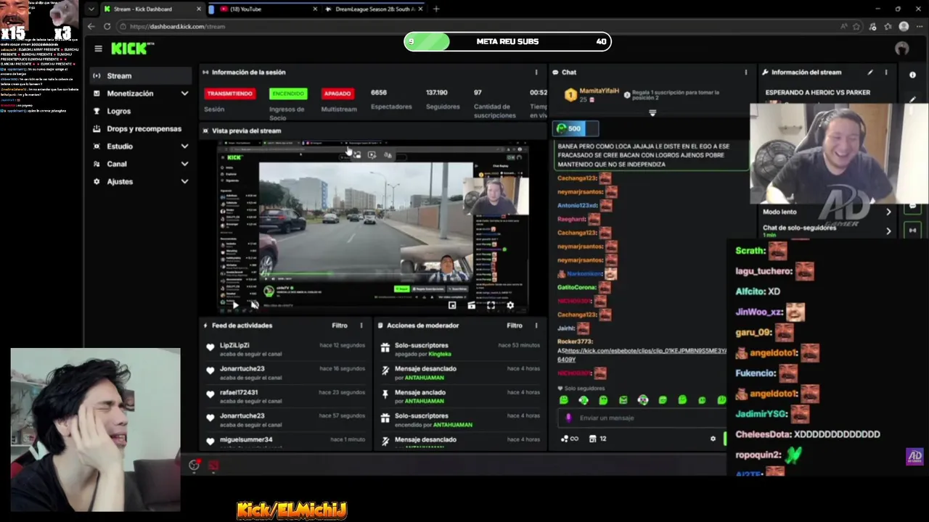The image size is (929, 522).
Task: Add page to favorites star icon
Action: 856,26
